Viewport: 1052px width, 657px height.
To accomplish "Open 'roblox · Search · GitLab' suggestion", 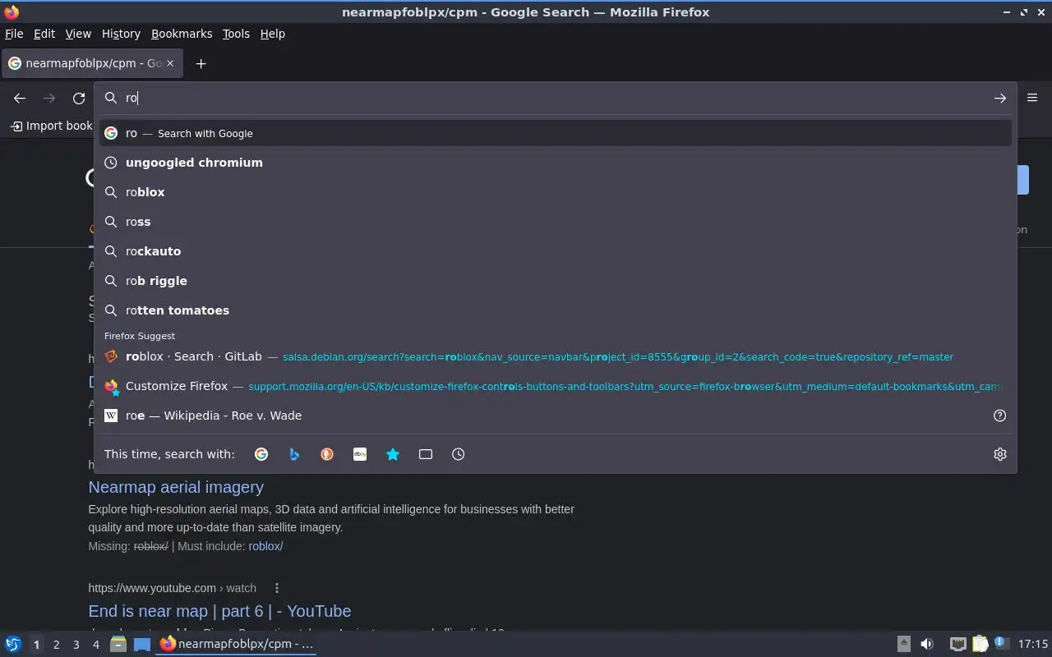I will [555, 356].
